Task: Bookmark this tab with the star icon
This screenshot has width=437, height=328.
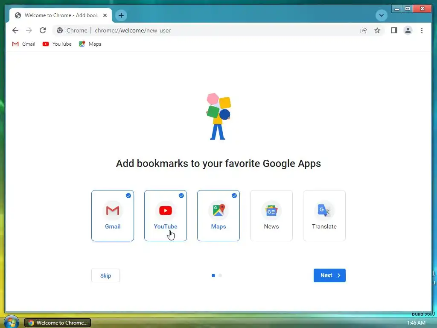Action: click(x=377, y=30)
